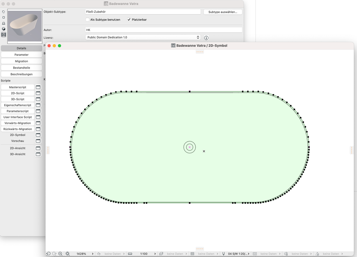The width and height of the screenshot is (357, 257).
Task: Click the 'Subtype auswählen...' button
Action: click(223, 12)
